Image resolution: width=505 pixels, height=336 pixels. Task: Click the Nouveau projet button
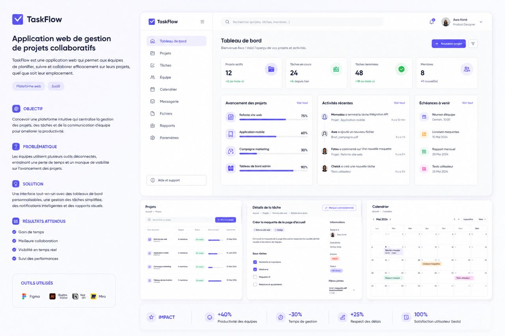coord(449,44)
